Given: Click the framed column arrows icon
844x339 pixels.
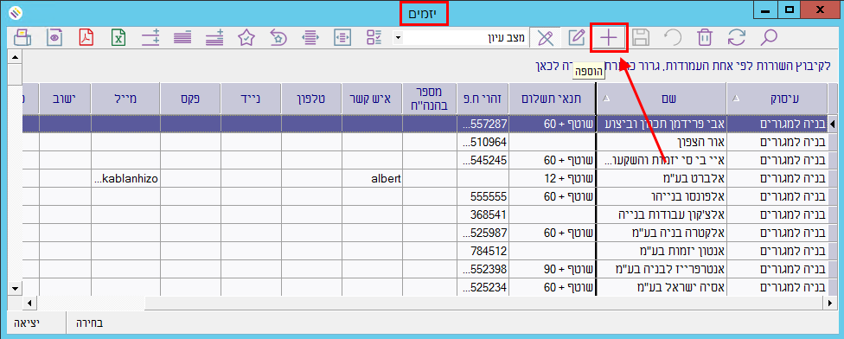Looking at the screenshot, I should pos(342,38).
